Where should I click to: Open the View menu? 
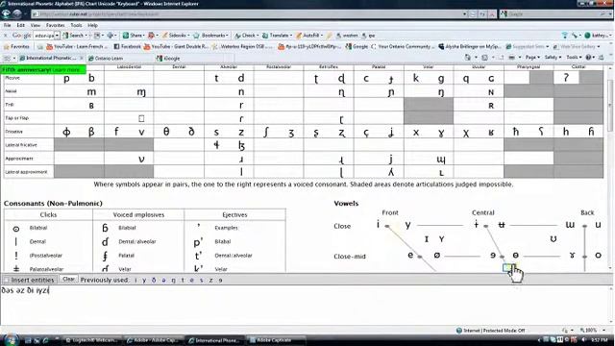point(36,25)
